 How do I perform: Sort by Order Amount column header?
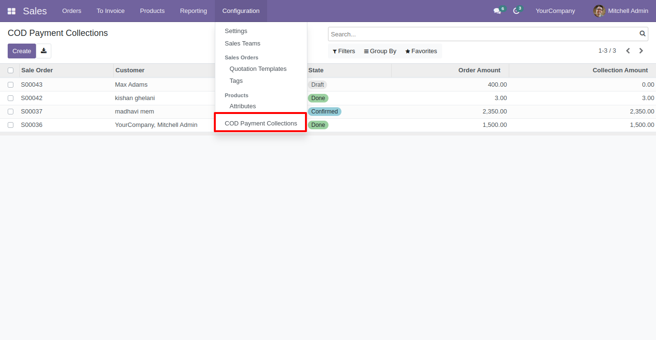coord(450,70)
